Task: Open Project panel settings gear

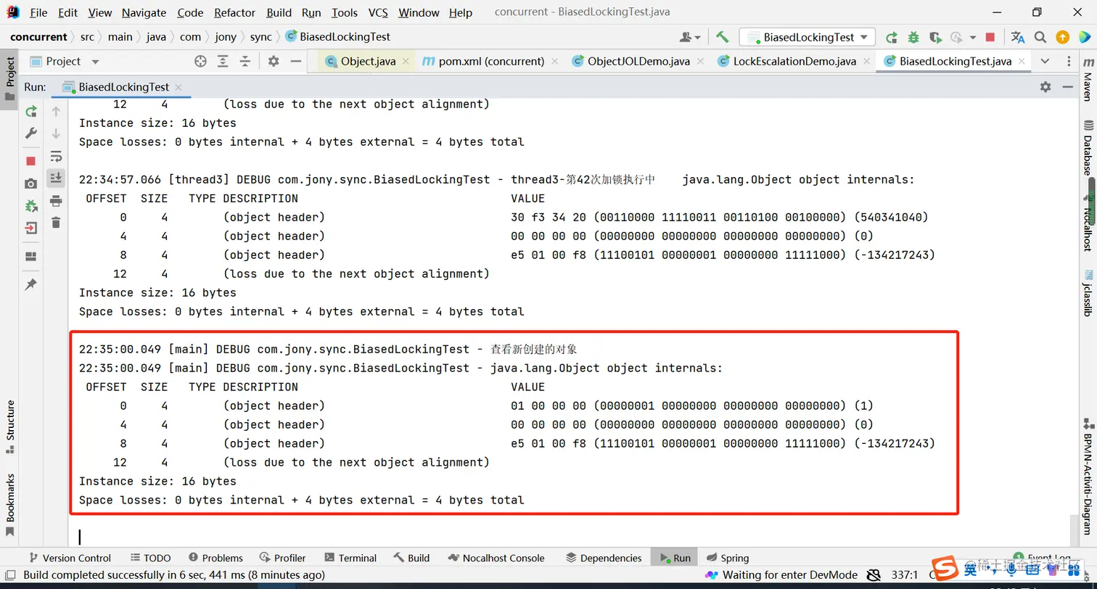Action: 274,62
